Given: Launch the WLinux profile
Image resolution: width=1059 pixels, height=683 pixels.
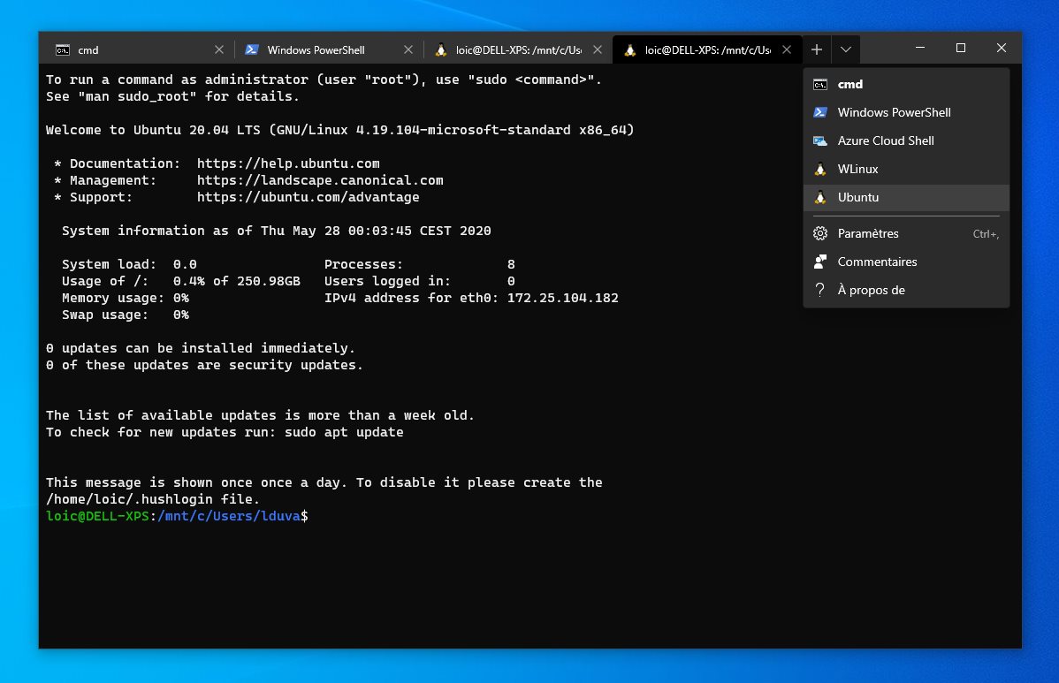Looking at the screenshot, I should click(906, 170).
